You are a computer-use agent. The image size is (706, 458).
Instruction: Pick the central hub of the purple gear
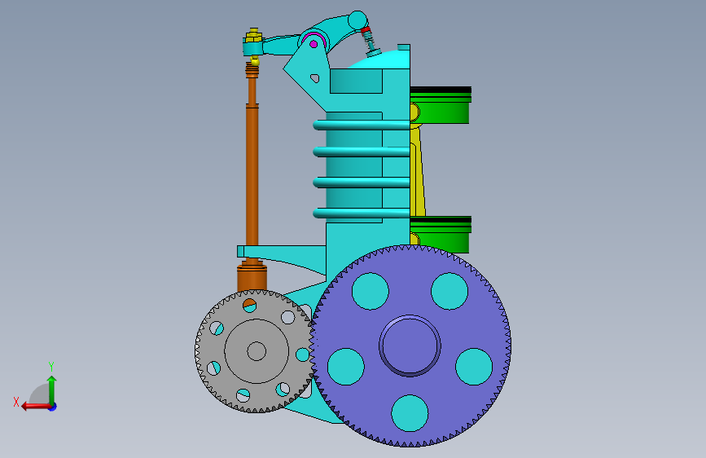pyautogui.click(x=410, y=346)
